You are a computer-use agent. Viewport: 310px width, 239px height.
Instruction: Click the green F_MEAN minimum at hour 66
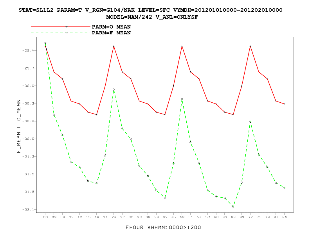tap(233, 207)
